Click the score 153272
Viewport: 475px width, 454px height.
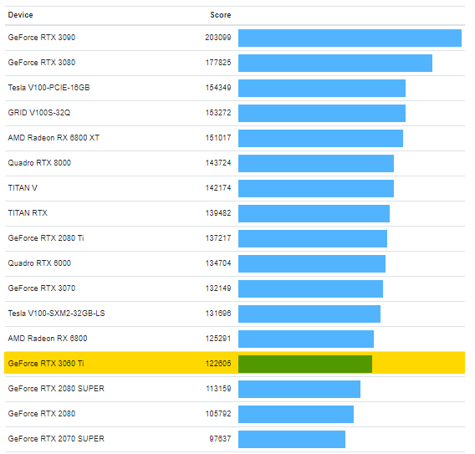tap(218, 113)
